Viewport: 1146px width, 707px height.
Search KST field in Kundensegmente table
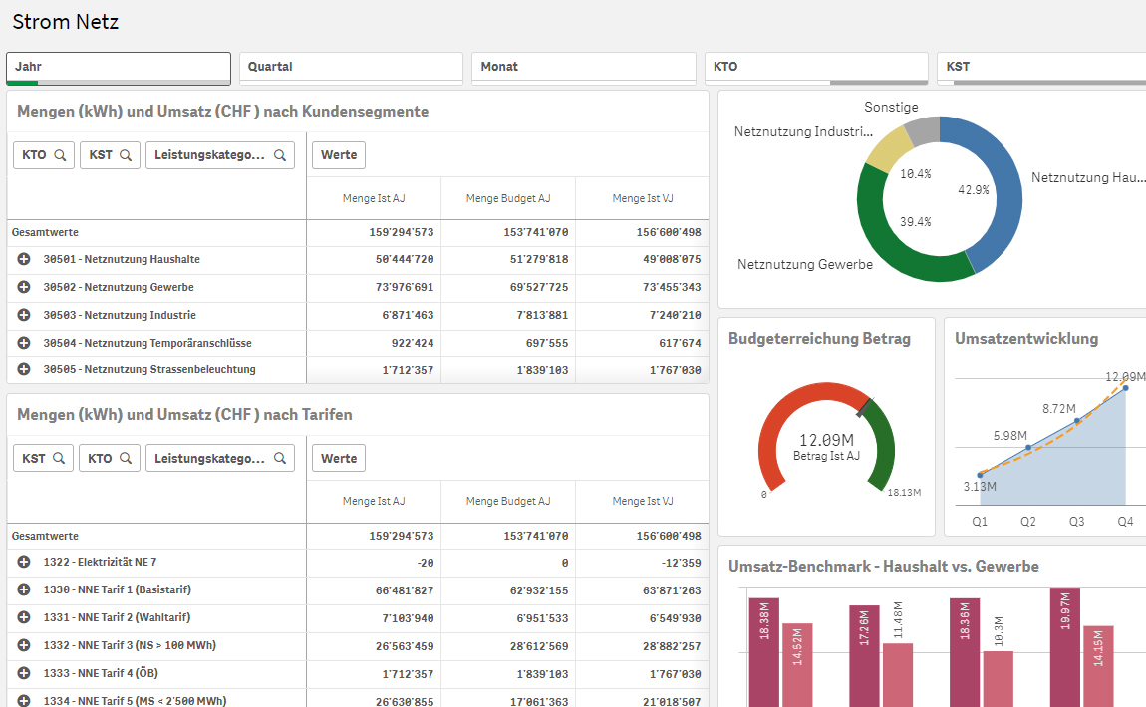110,154
